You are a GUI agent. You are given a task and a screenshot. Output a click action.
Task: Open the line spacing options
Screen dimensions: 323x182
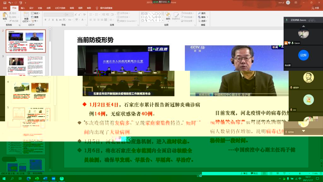tap(113, 15)
